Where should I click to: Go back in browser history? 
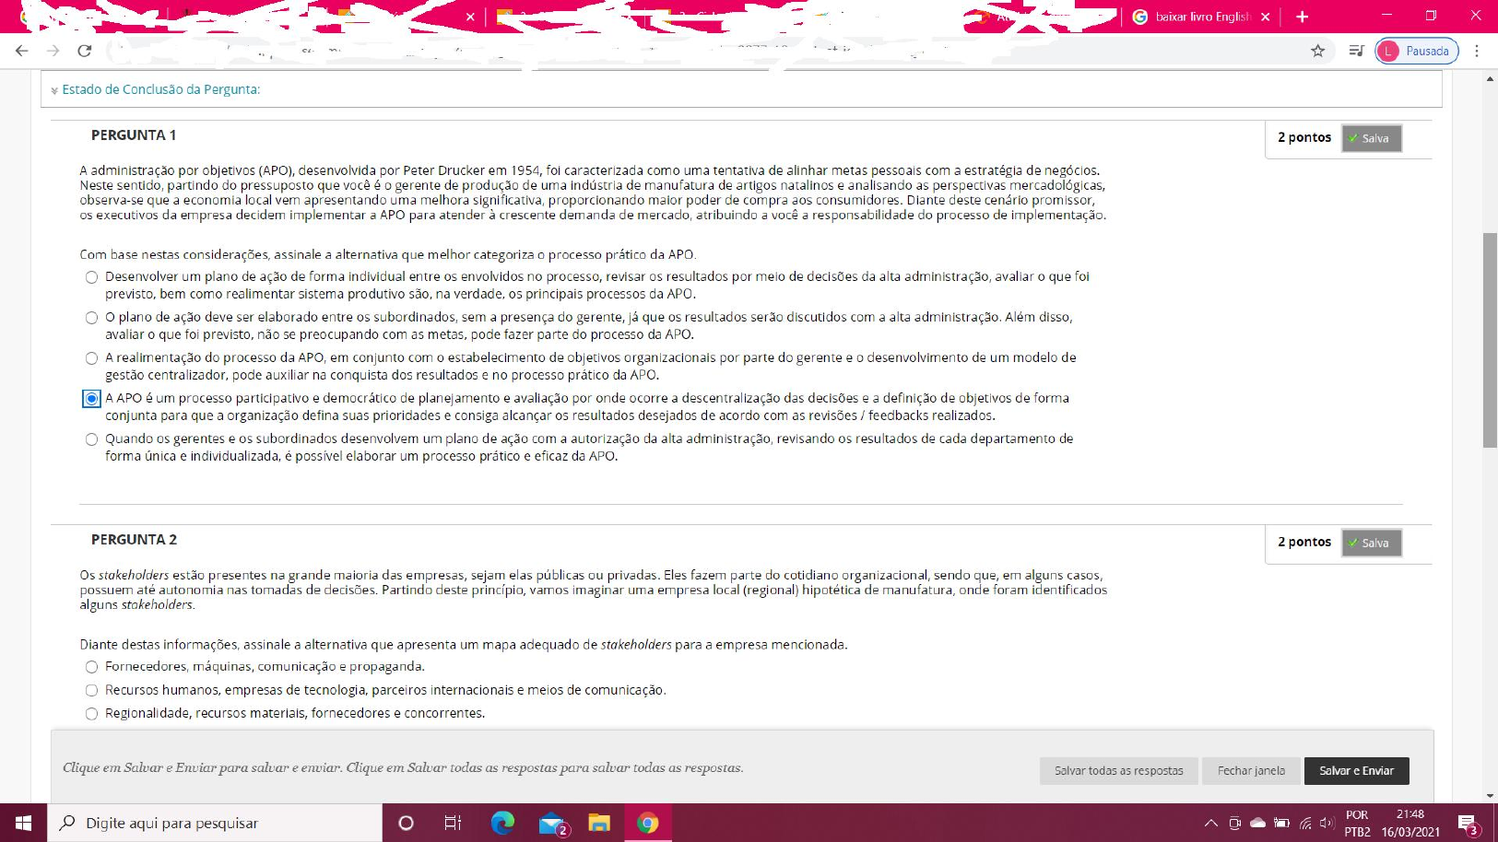pyautogui.click(x=22, y=51)
